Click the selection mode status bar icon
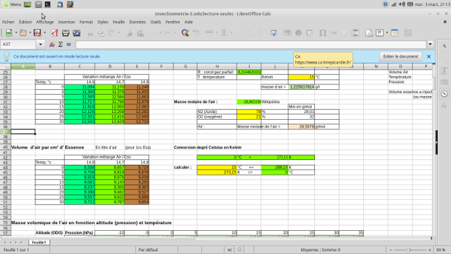This screenshot has height=254, width=451. point(229,250)
